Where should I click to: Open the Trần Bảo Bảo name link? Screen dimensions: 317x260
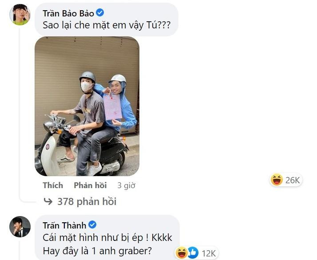(68, 13)
